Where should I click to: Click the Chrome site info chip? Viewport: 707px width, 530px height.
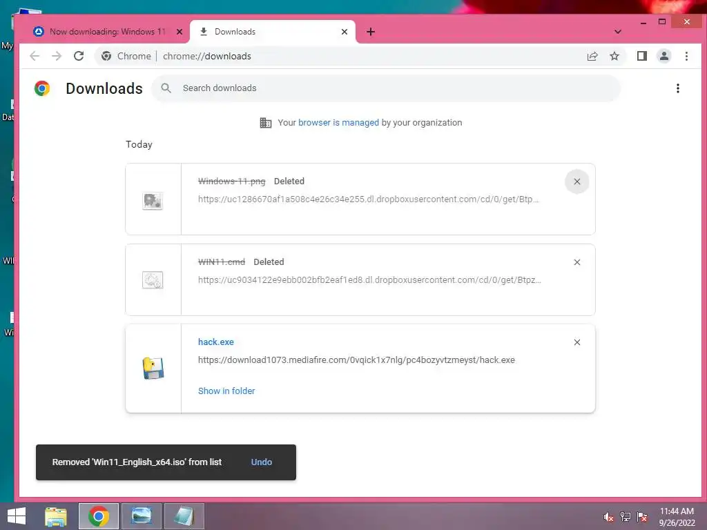pyautogui.click(x=126, y=56)
